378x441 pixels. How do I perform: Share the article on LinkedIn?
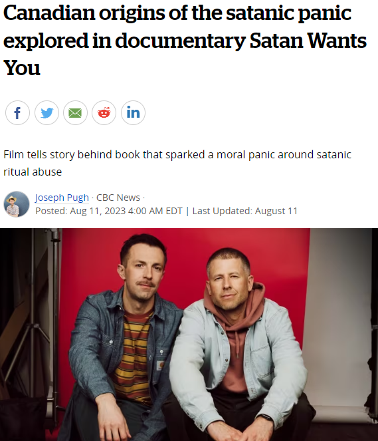(133, 113)
